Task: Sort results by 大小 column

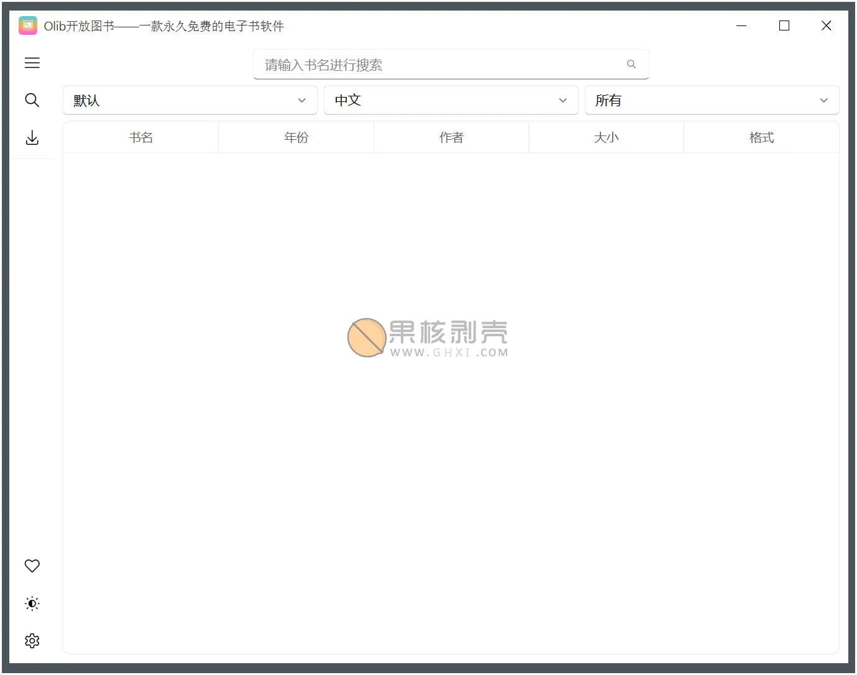Action: pos(606,137)
